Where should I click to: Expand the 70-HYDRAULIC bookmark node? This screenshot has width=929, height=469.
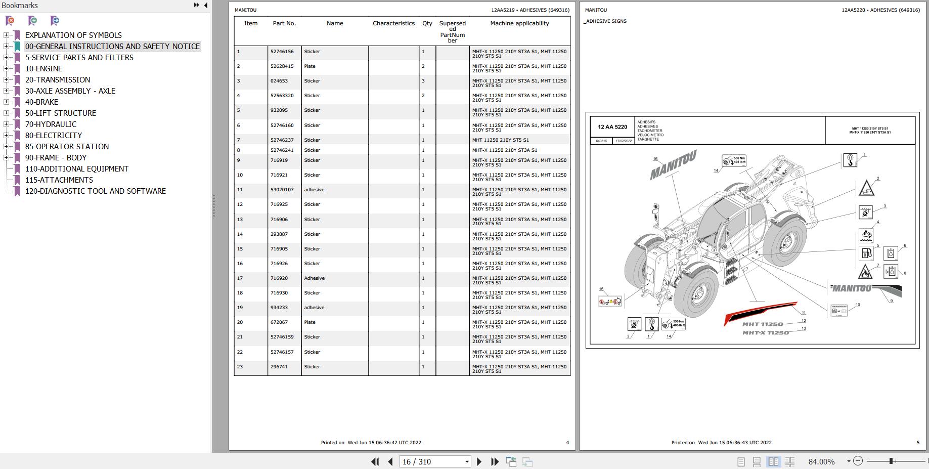click(x=6, y=124)
